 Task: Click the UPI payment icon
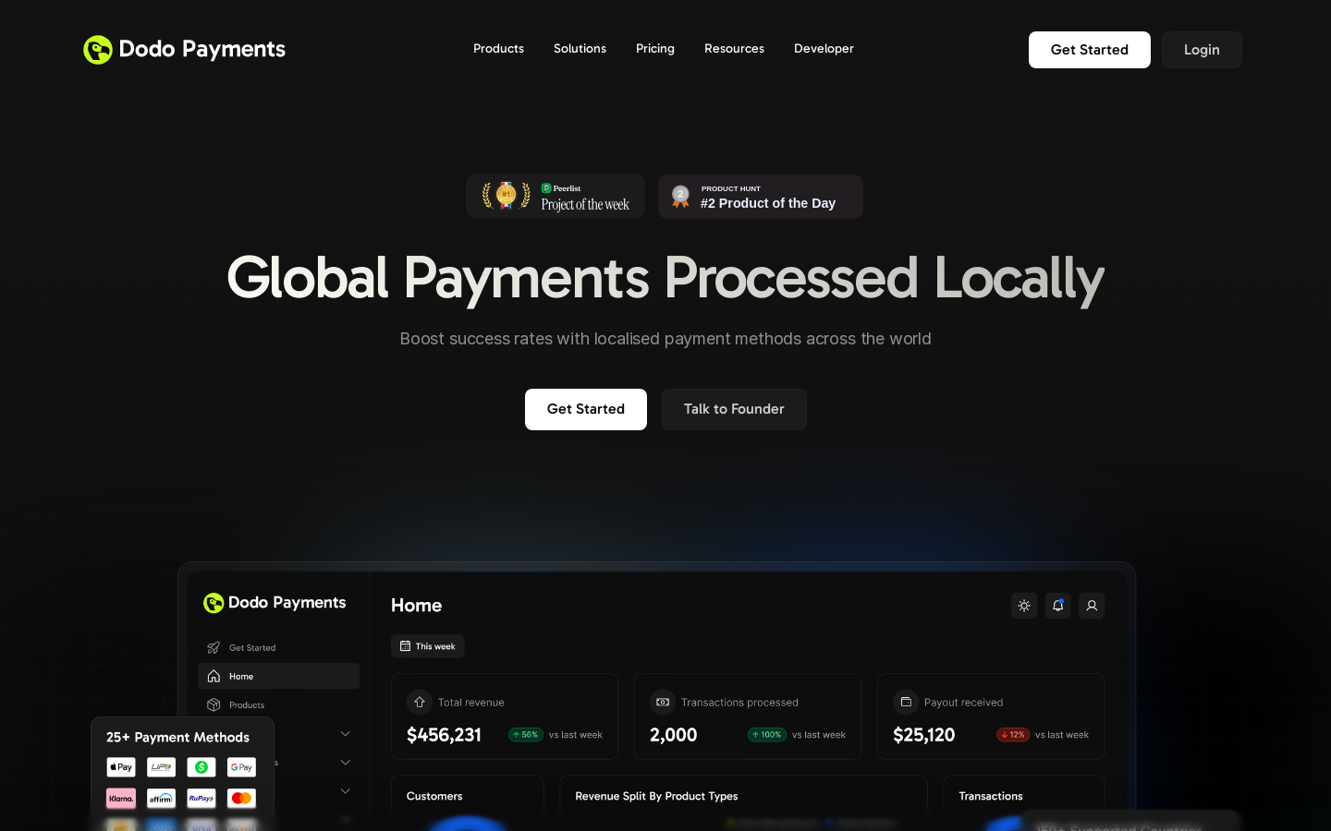[x=161, y=767]
